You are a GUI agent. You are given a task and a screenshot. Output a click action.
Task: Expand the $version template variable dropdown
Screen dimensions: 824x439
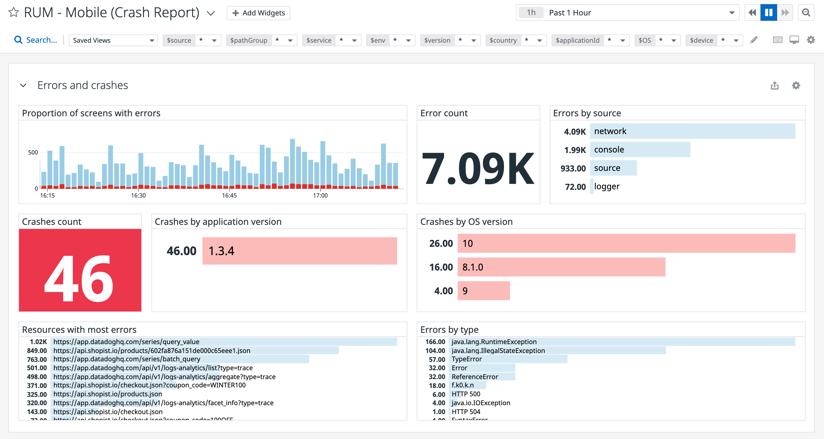[474, 40]
